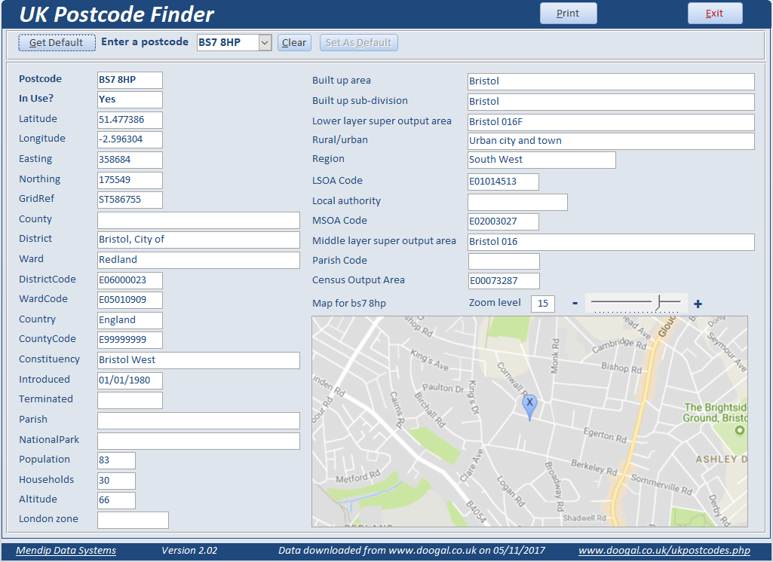Click the empty County field
The image size is (773, 562).
[x=198, y=220]
